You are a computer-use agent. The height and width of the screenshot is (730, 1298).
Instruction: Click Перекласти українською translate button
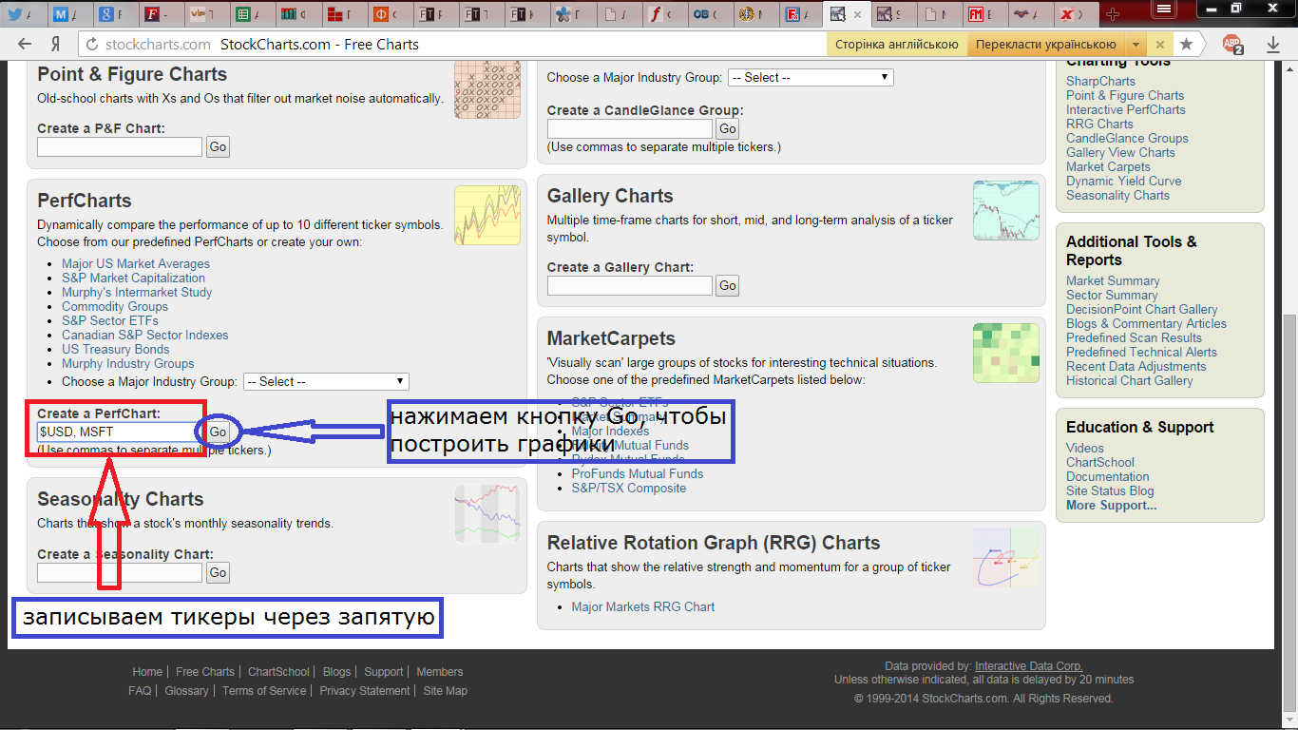pyautogui.click(x=1045, y=45)
